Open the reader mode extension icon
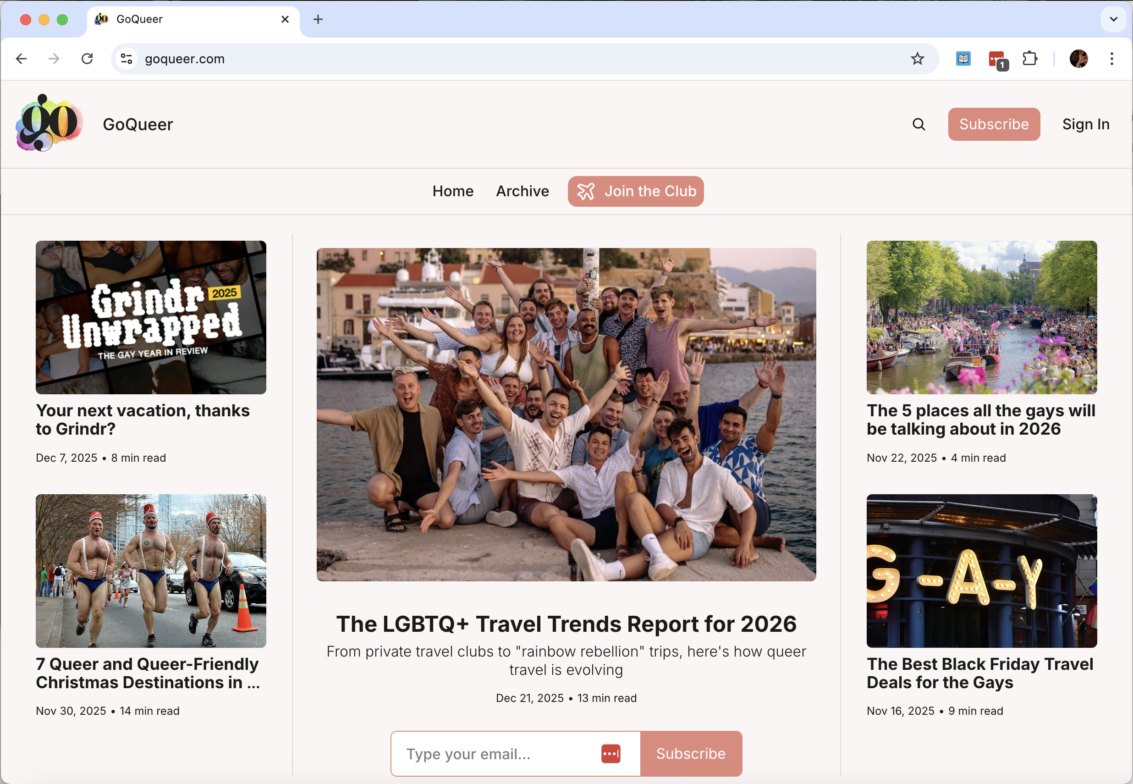Viewport: 1133px width, 784px height. [x=962, y=59]
